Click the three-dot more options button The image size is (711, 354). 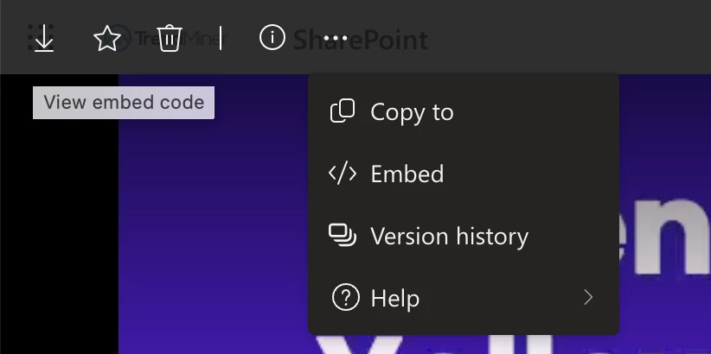pyautogui.click(x=337, y=38)
